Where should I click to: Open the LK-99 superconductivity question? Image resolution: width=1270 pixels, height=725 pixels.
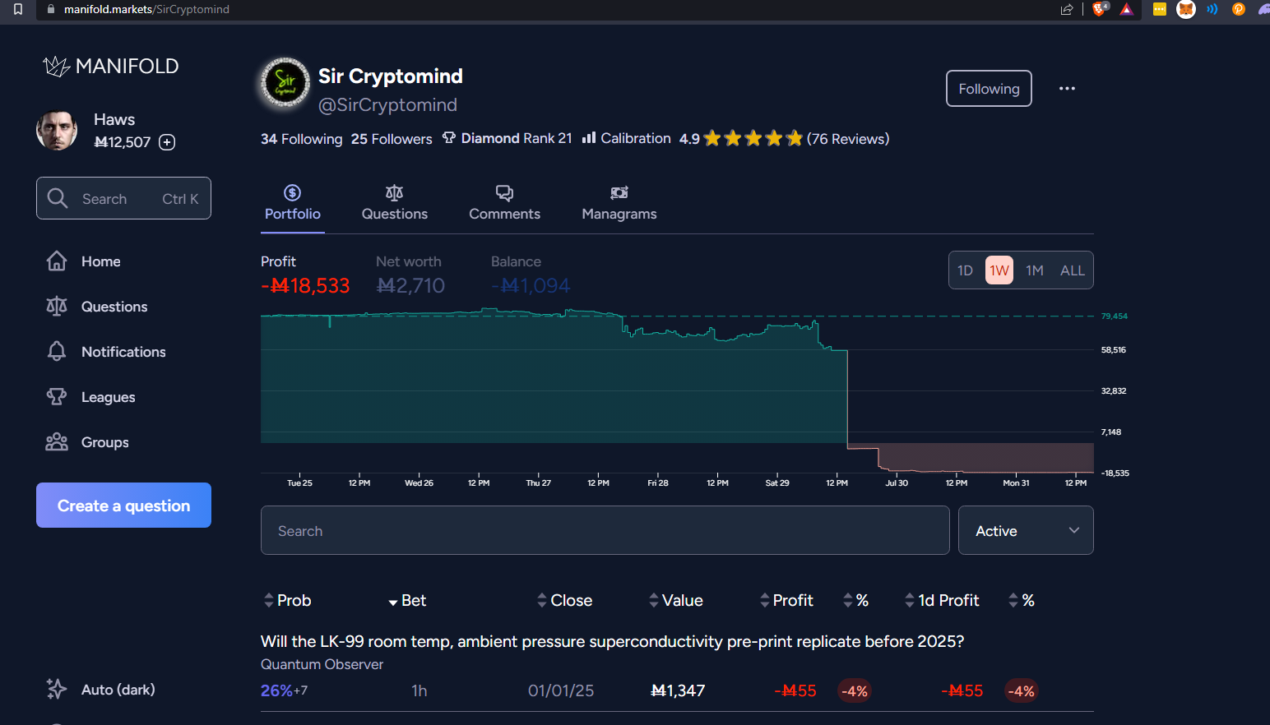pyautogui.click(x=612, y=641)
